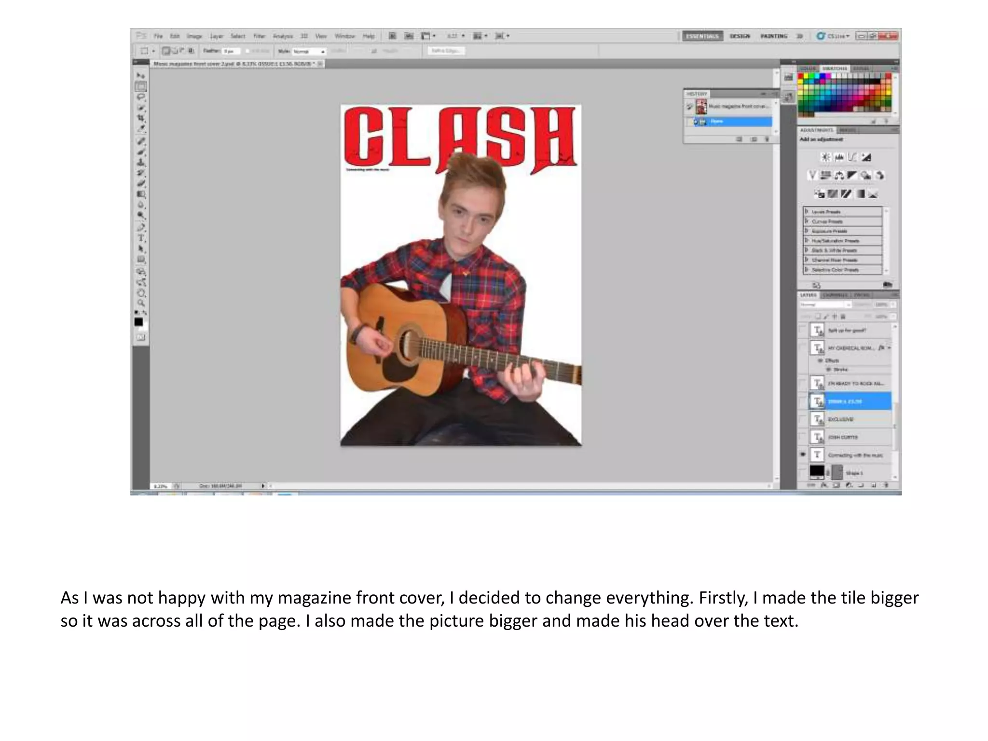Viewport: 988px width, 741px height.
Task: Select the Dodge tool
Action: click(141, 216)
